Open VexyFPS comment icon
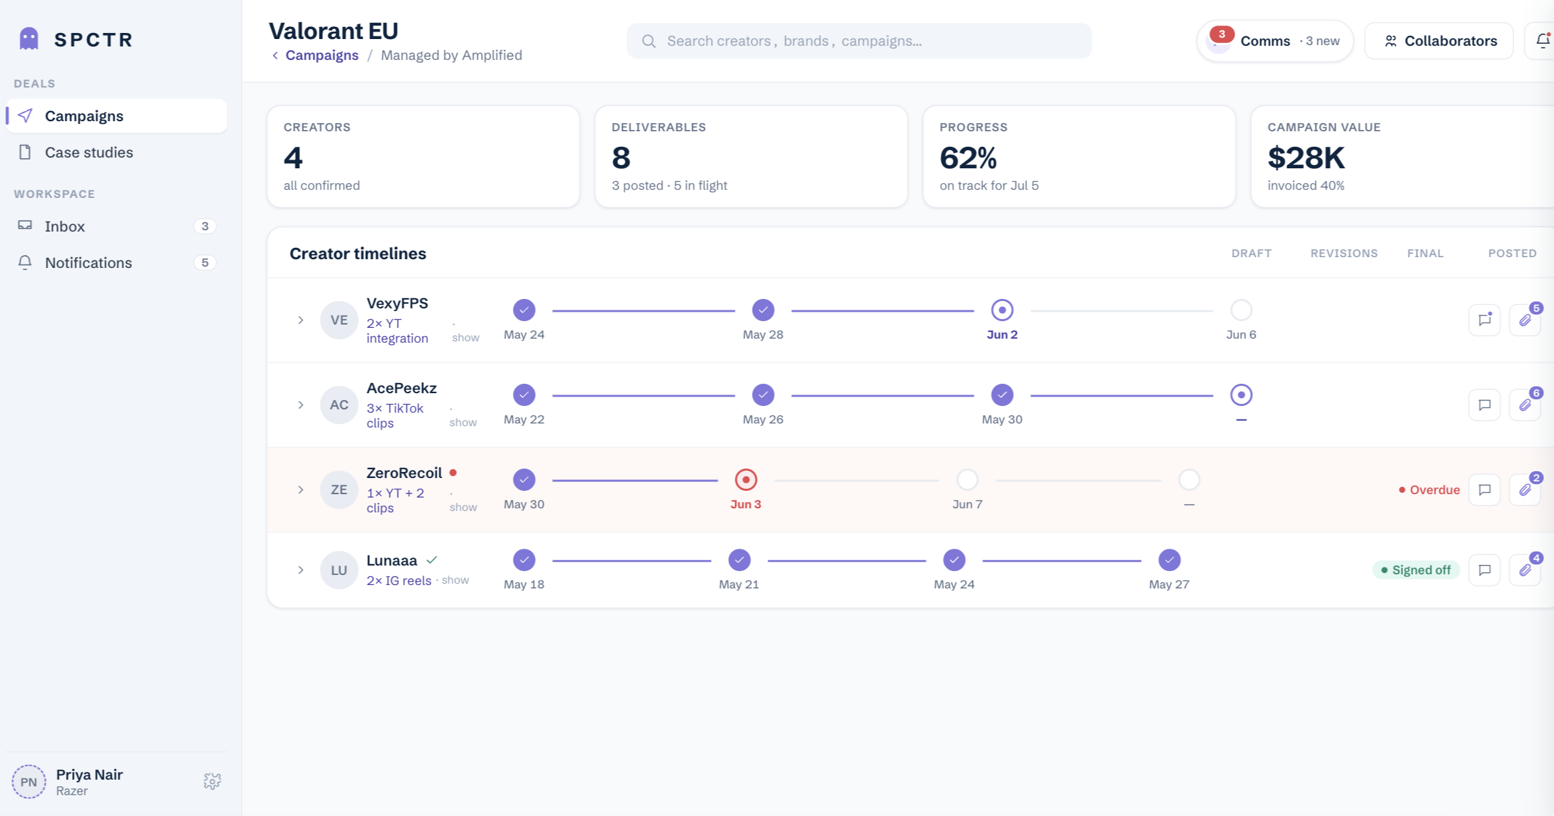Viewport: 1554px width, 816px height. click(x=1485, y=320)
